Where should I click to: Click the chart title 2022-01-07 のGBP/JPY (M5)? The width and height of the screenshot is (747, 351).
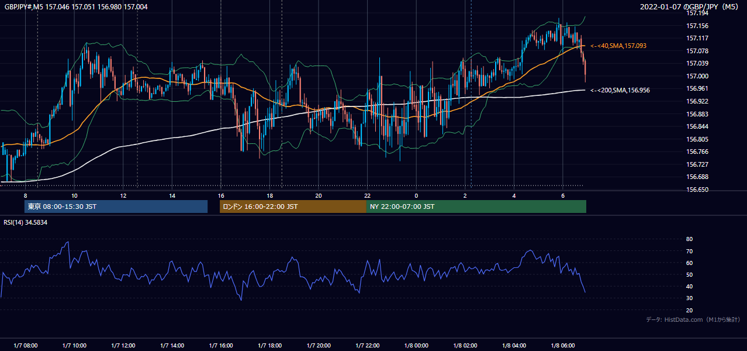(690, 7)
